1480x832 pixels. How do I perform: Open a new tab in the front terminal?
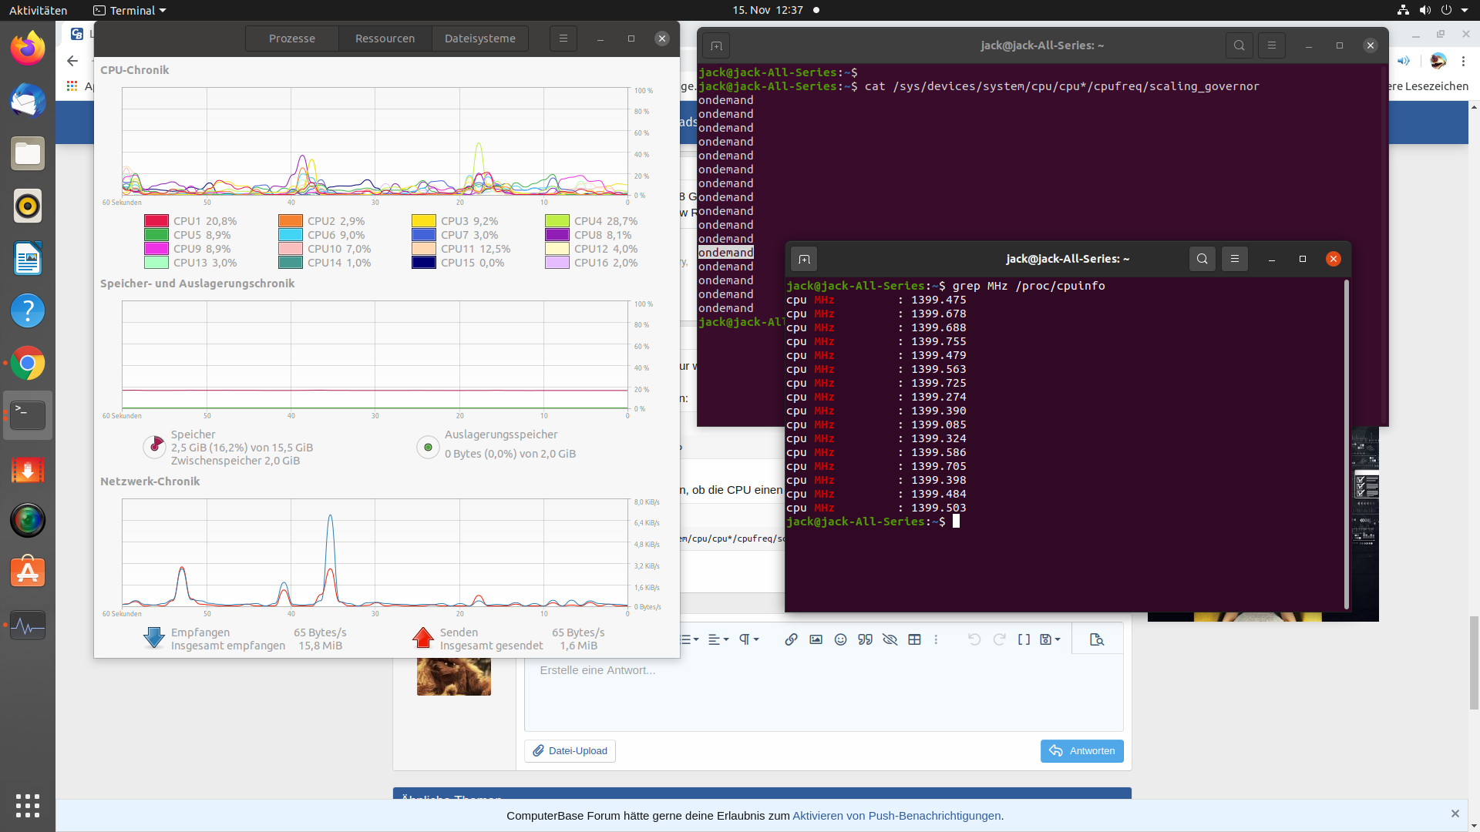tap(804, 259)
